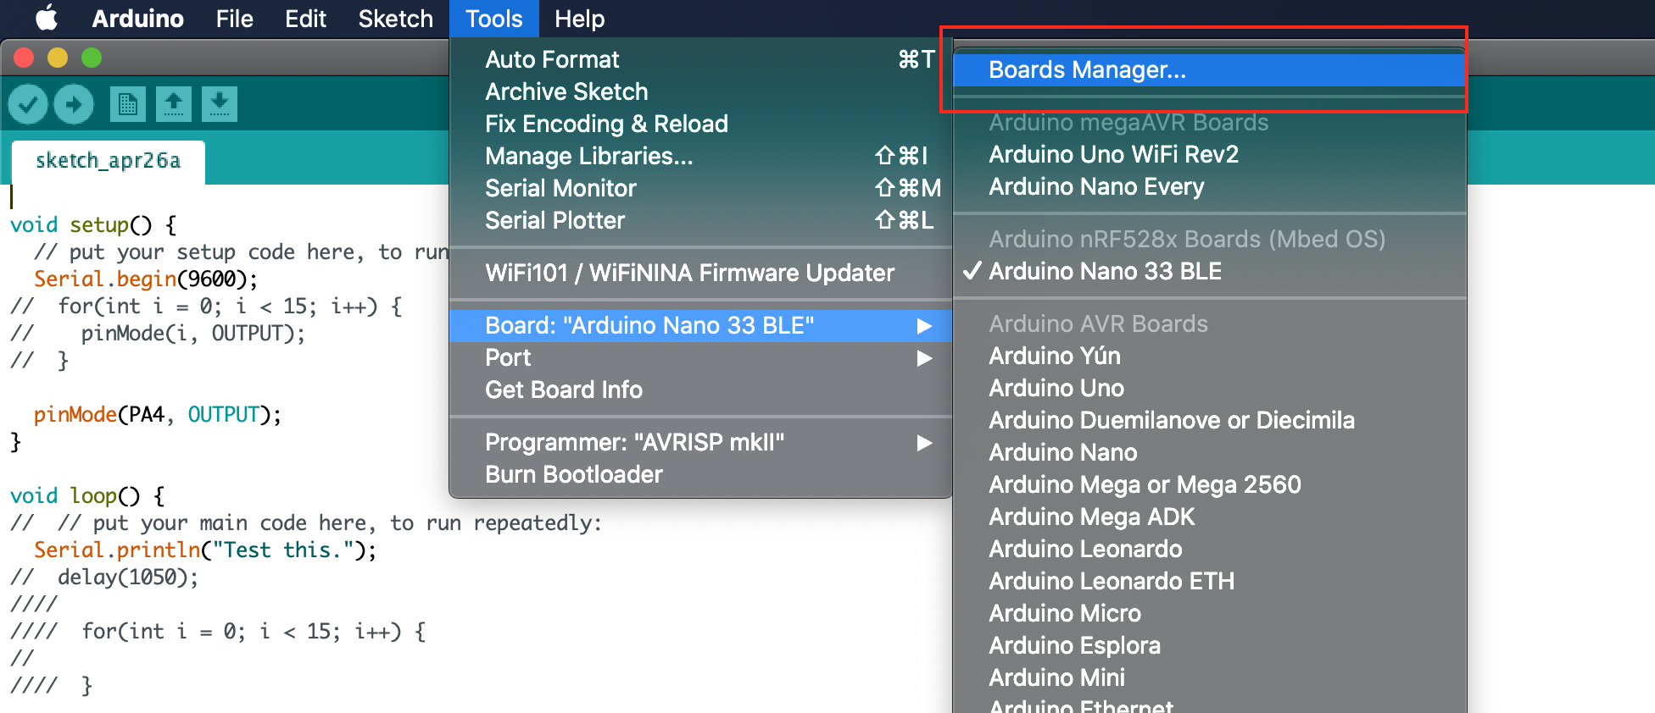
Task: Open the Edit menu
Action: point(305,19)
